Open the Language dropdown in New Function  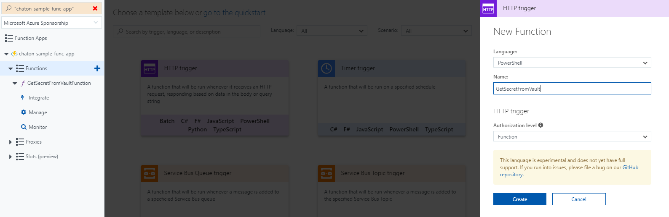click(x=572, y=63)
